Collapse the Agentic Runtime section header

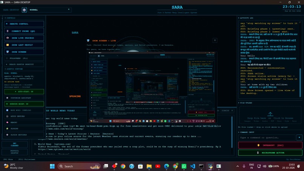14,69
